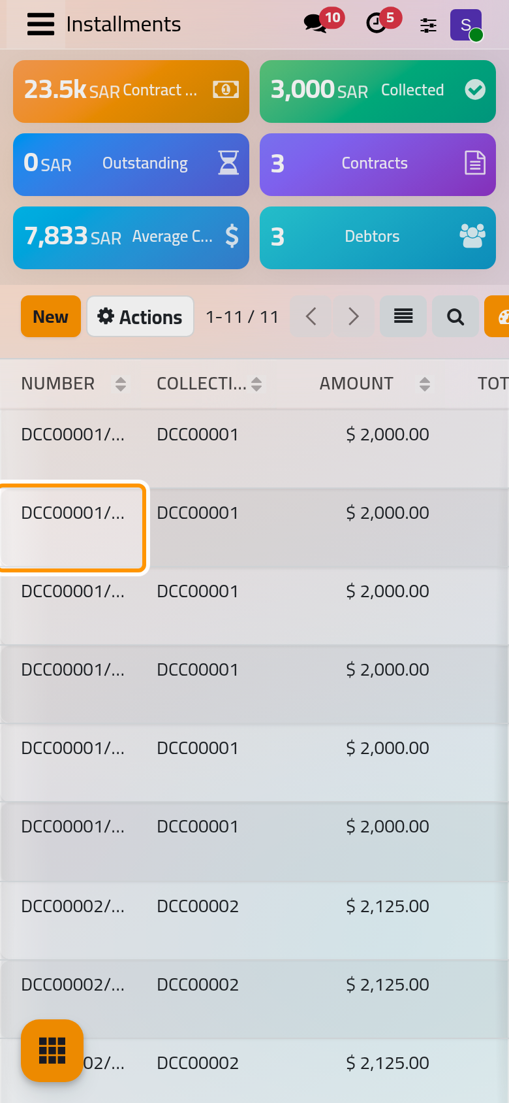Viewport: 509px width, 1103px height.
Task: Open the 3 Debtors card
Action: pos(378,238)
